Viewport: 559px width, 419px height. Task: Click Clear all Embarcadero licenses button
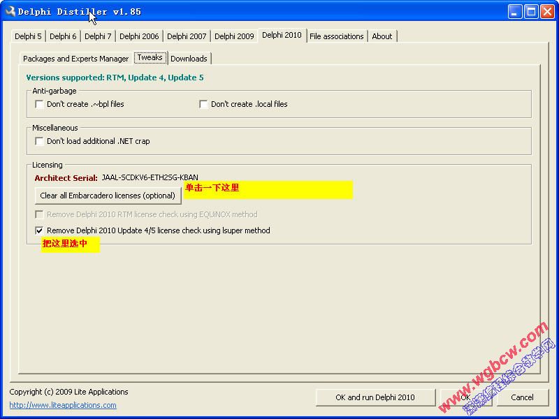[x=108, y=196]
